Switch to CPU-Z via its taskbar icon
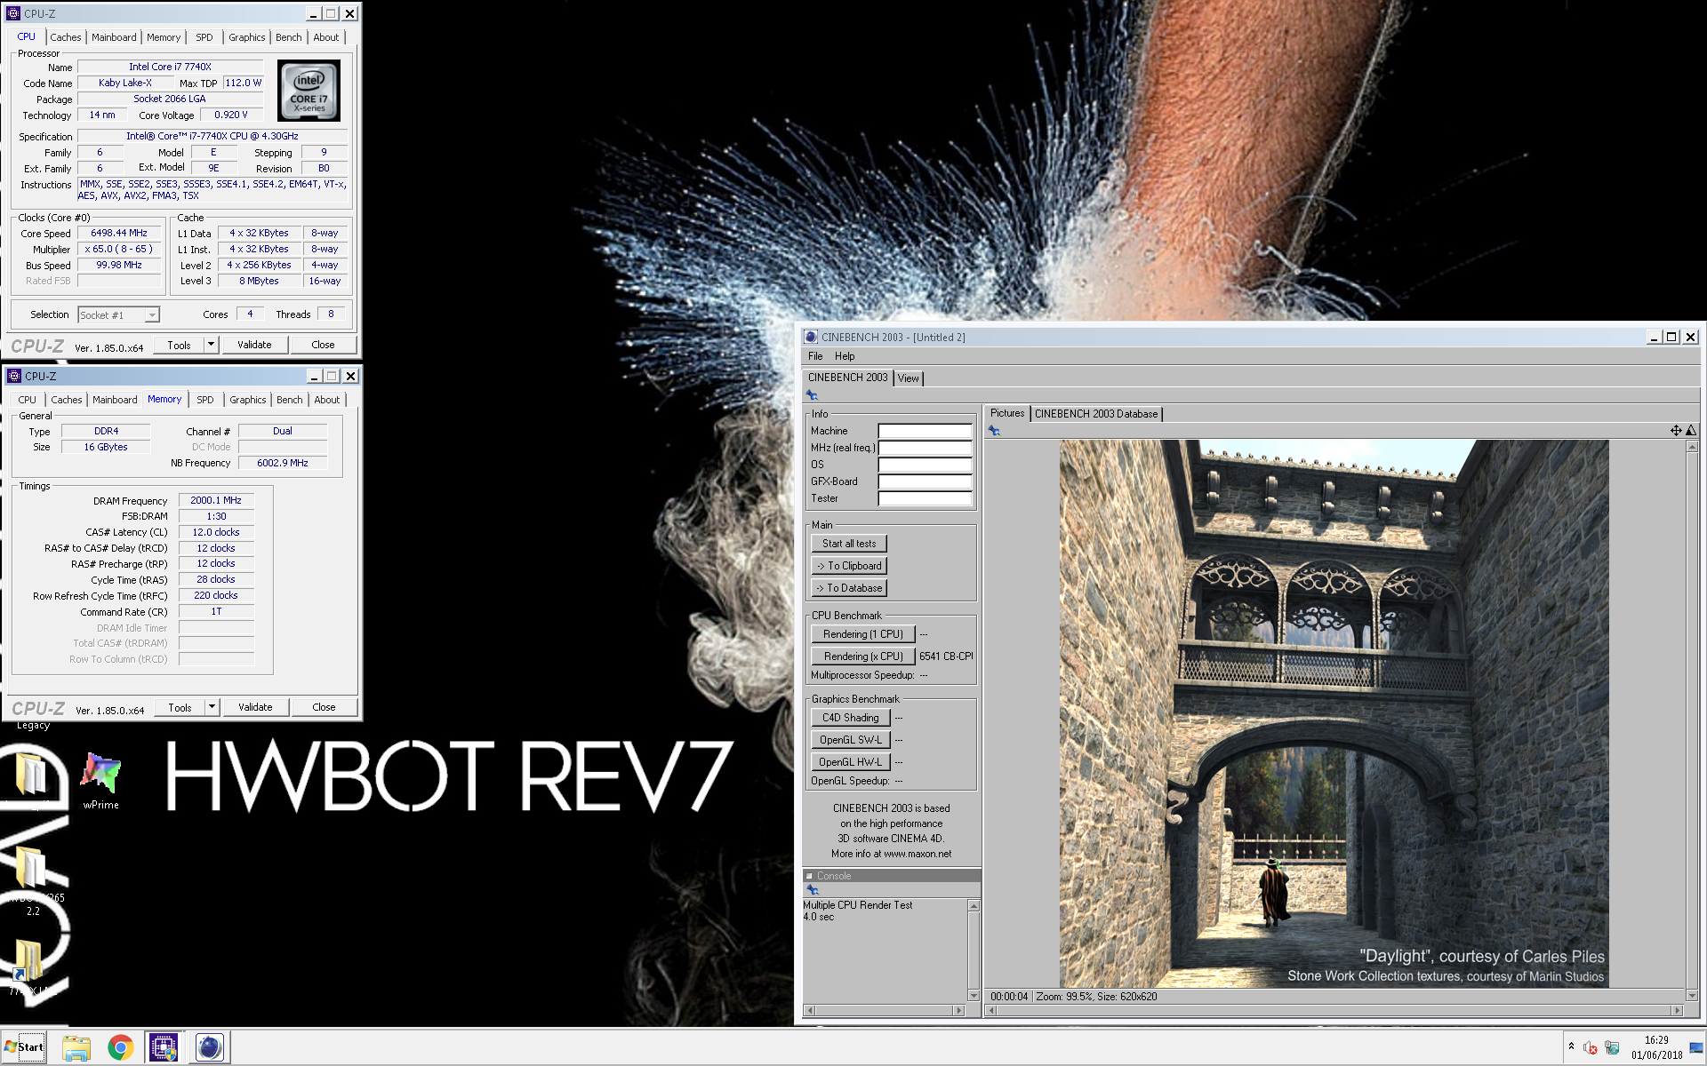The height and width of the screenshot is (1066, 1707). pyautogui.click(x=164, y=1048)
